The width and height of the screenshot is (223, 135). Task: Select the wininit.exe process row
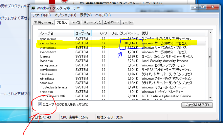click(122, 78)
